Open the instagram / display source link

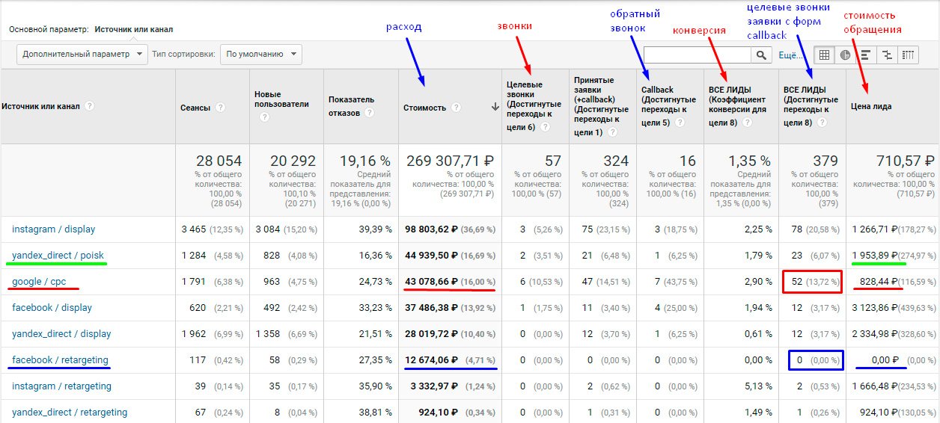tap(54, 229)
